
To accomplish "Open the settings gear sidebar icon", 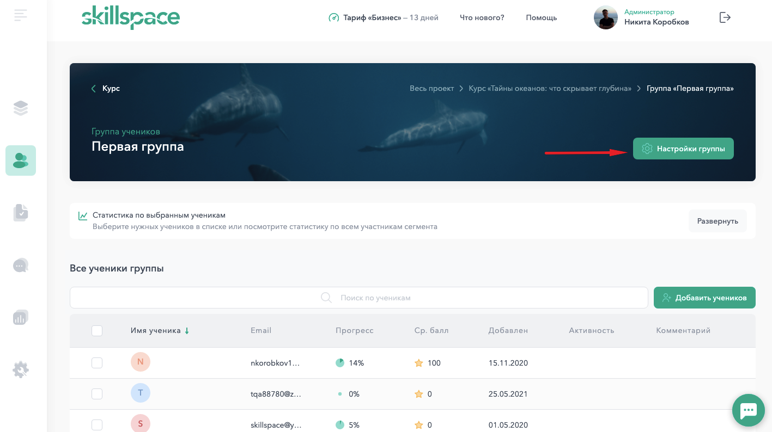I will (21, 370).
